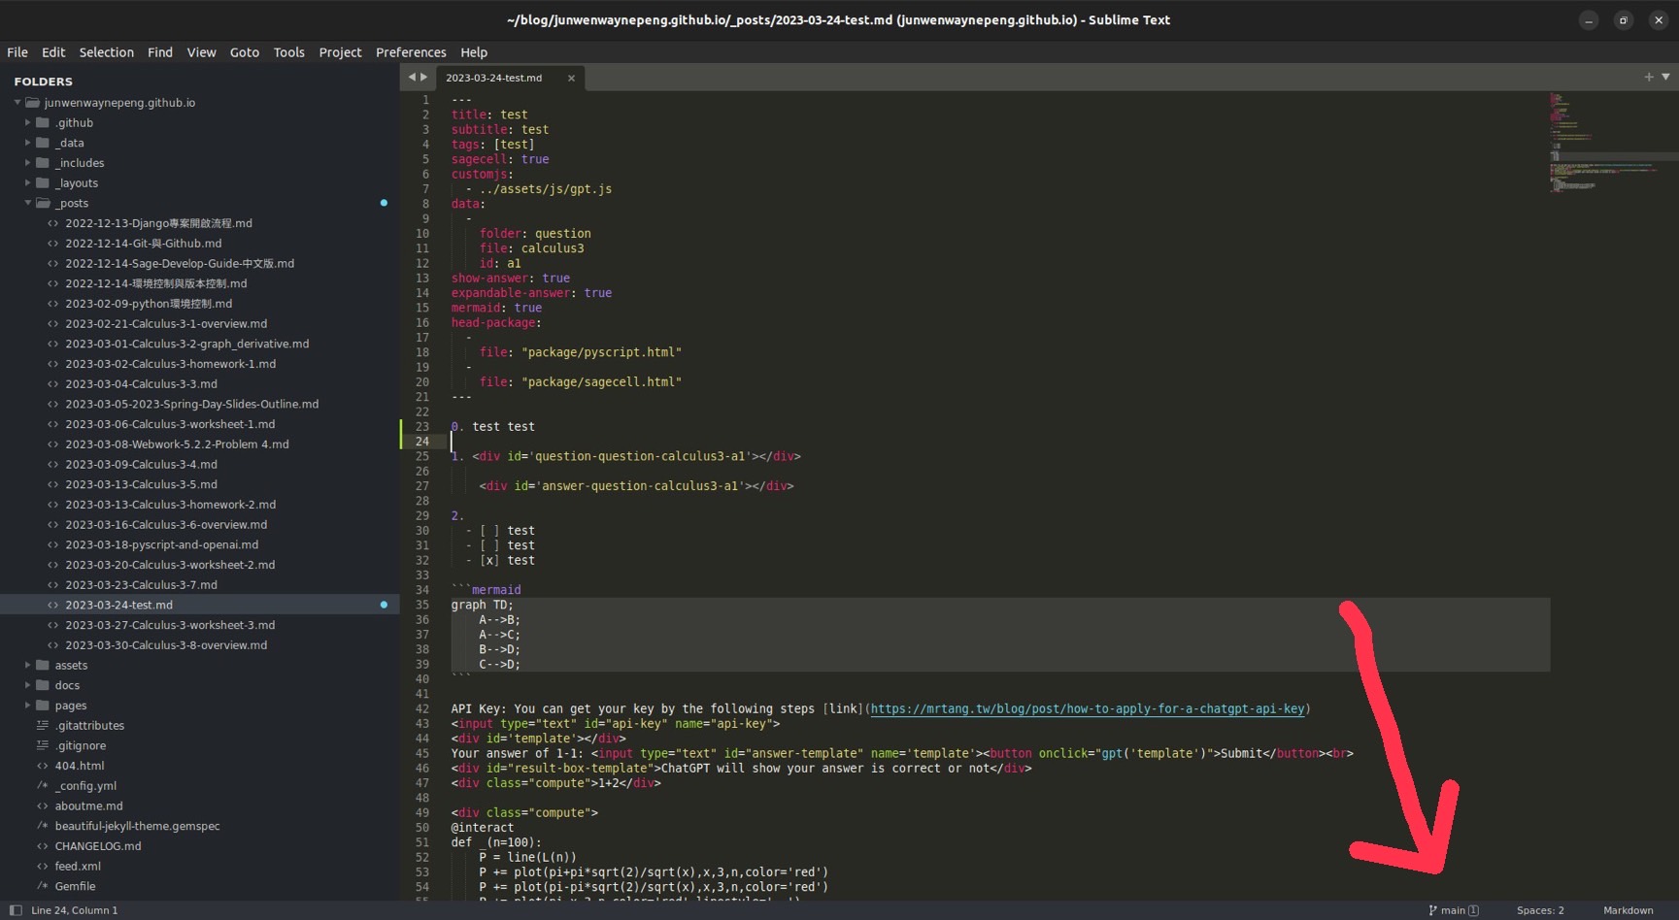The width and height of the screenshot is (1679, 920).
Task: Click the tab history back arrow
Action: (412, 78)
